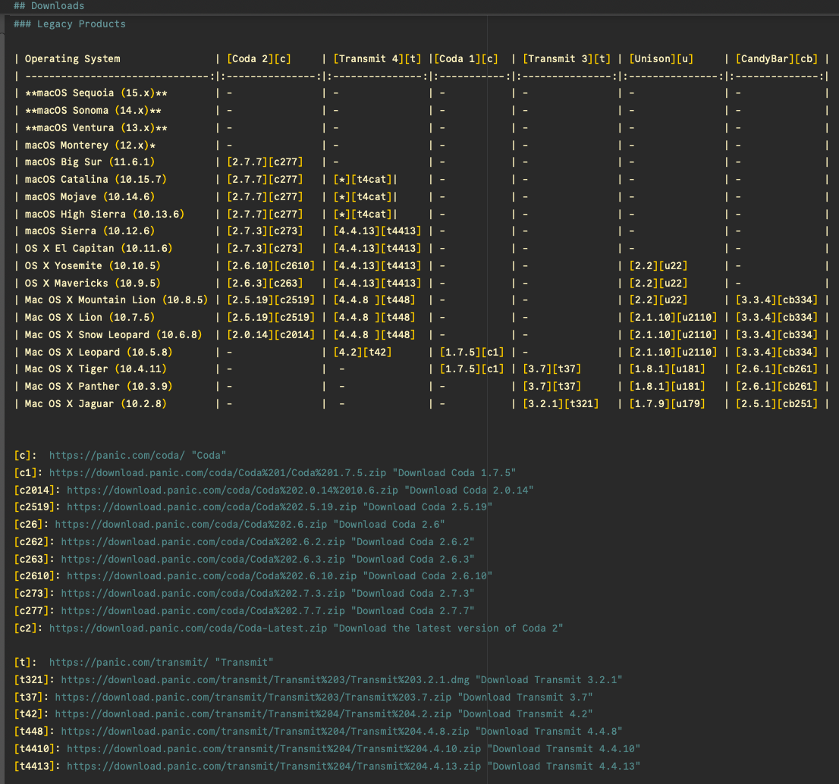Click the Transmit%204.4.8.zip download URL

266,732
